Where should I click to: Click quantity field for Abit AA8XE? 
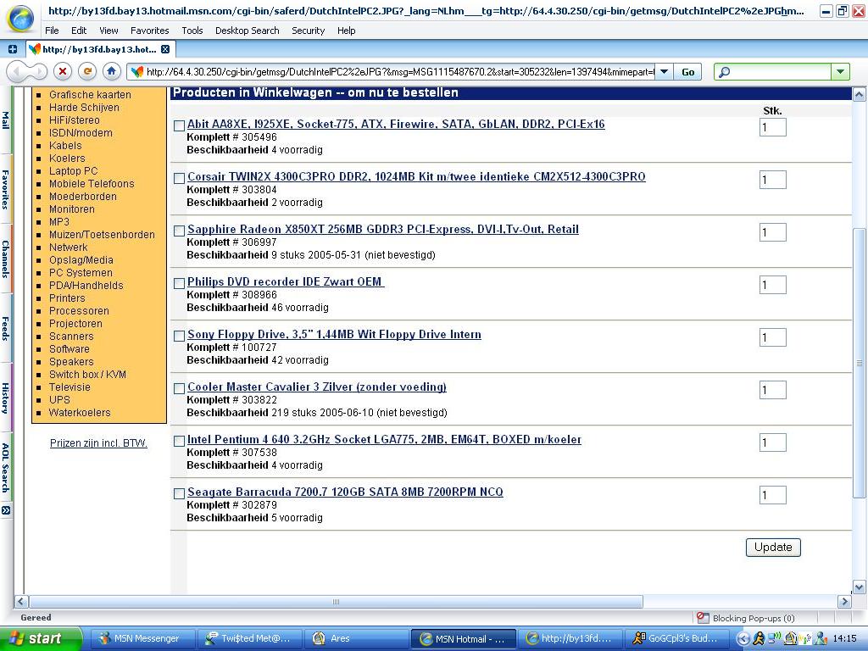tap(773, 127)
